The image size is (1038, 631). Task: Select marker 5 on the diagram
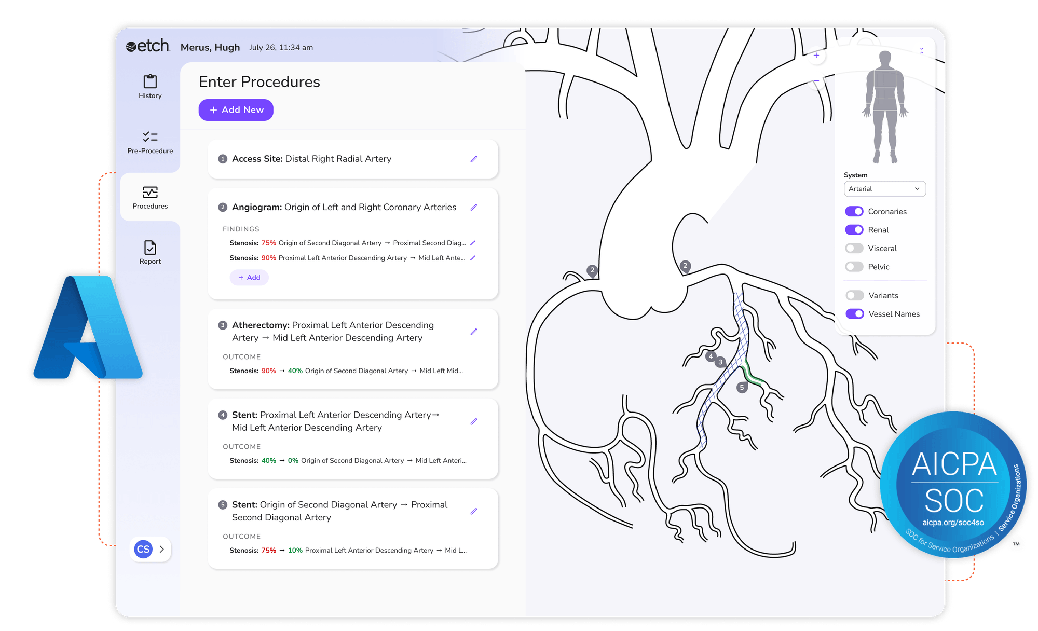[x=742, y=387]
